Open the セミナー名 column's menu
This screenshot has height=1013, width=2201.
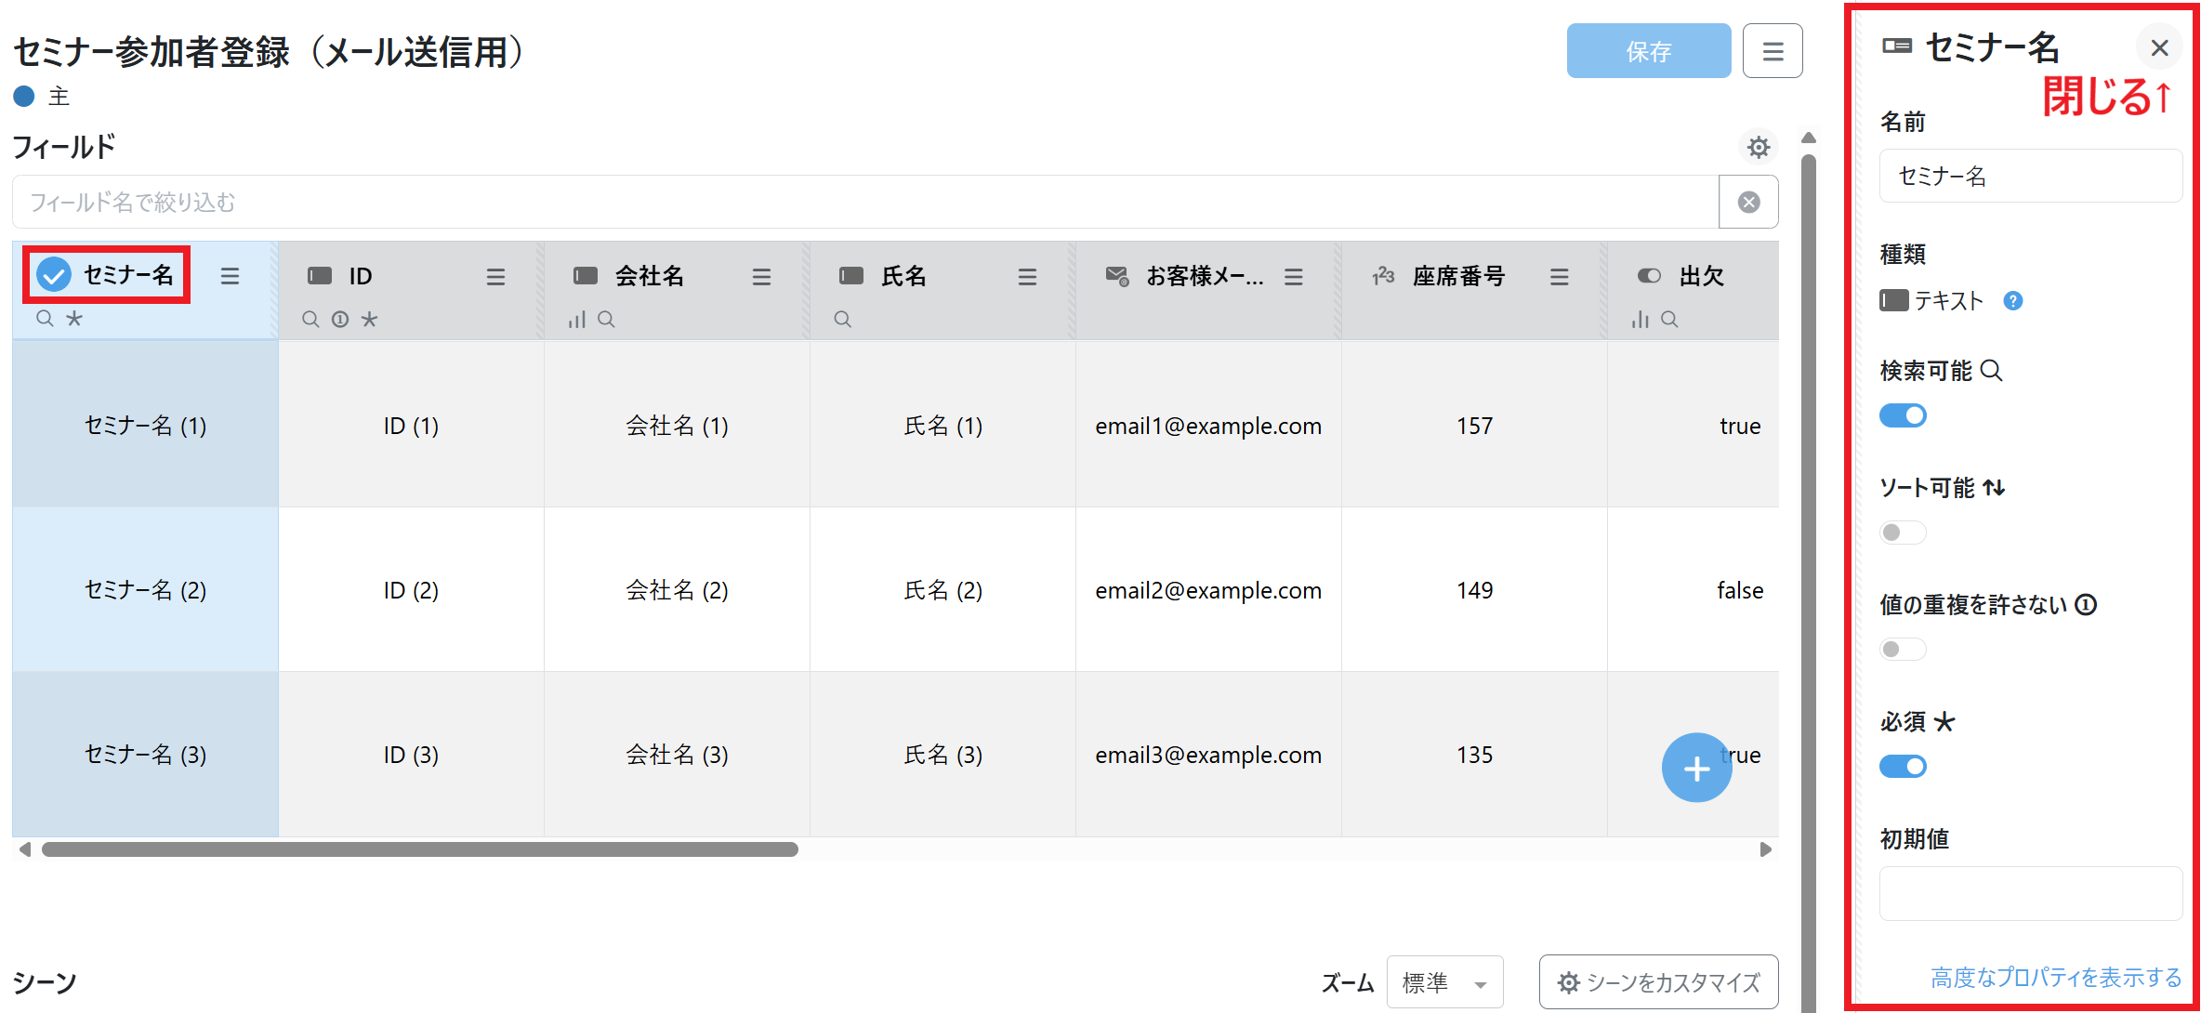point(230,276)
